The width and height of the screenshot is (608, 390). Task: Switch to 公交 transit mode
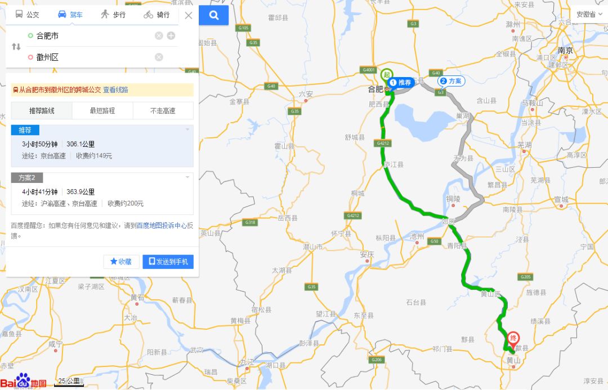point(27,15)
